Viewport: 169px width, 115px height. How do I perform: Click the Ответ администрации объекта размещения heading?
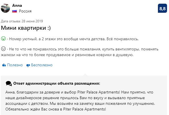[x=57, y=84]
